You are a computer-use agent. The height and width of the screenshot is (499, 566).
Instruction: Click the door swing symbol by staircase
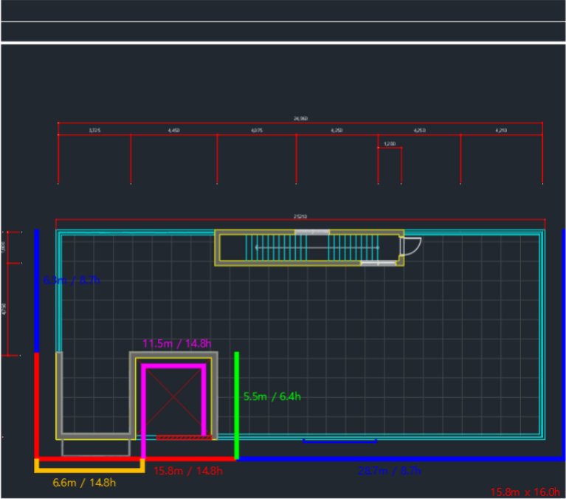pyautogui.click(x=410, y=247)
